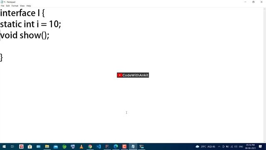Open the View menu
Viewport: 266px width, 150px height.
click(22, 6)
